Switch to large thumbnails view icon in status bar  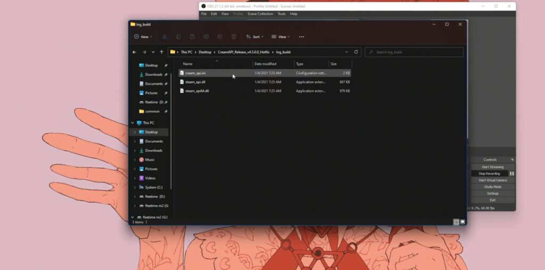[x=463, y=222]
